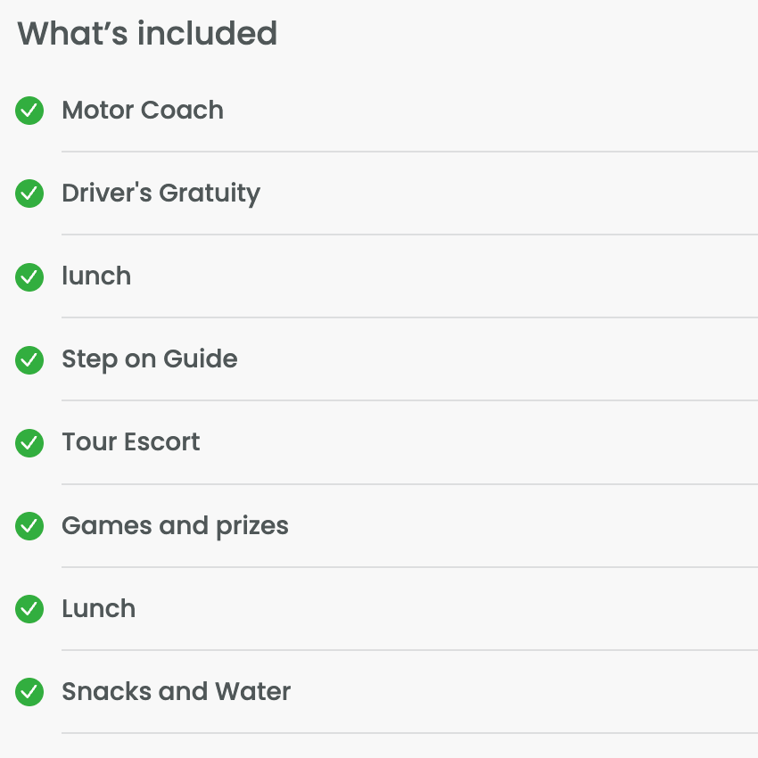Click the divider line below Motor Coach
The width and height of the screenshot is (758, 758).
pyautogui.click(x=409, y=152)
